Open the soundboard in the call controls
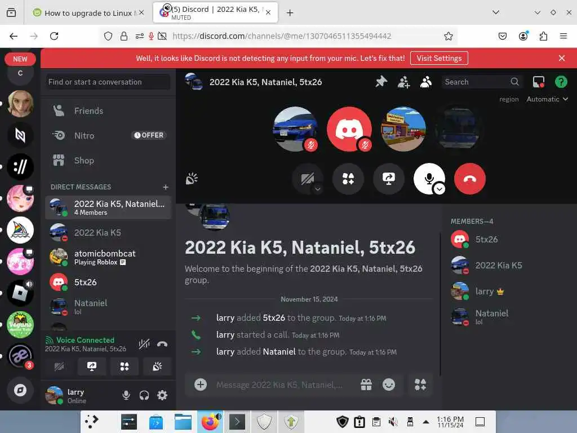Viewport: 577px width, 433px height. pyautogui.click(x=192, y=179)
